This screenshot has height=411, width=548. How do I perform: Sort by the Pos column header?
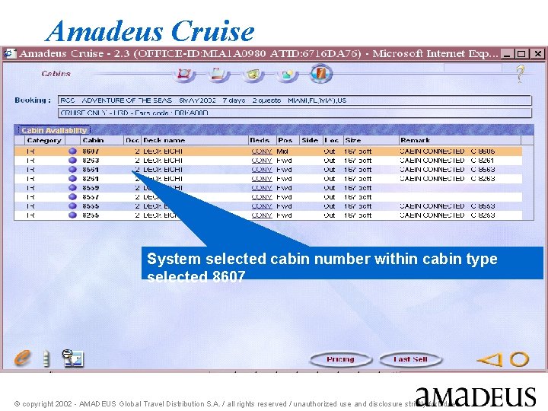(x=288, y=140)
